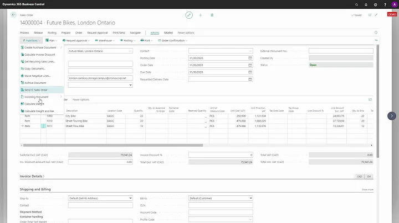Viewport: 399px width, 223px height.
Task: Select Move Negative Lines
Action: [42, 76]
